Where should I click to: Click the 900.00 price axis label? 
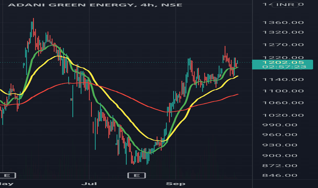[x=280, y=156]
